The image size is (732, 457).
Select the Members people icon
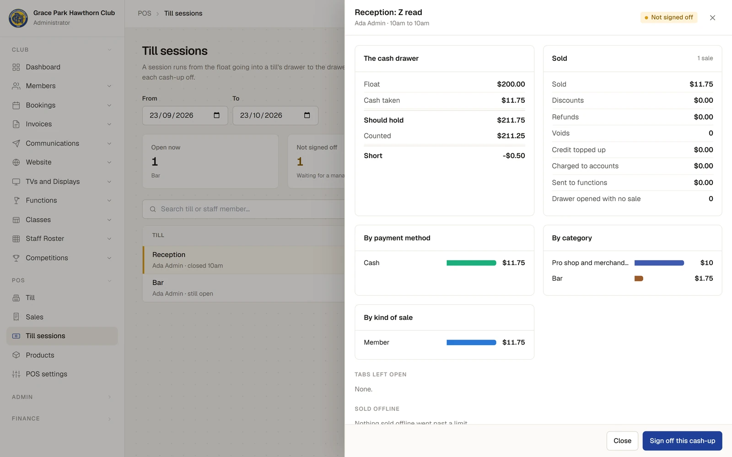(16, 86)
